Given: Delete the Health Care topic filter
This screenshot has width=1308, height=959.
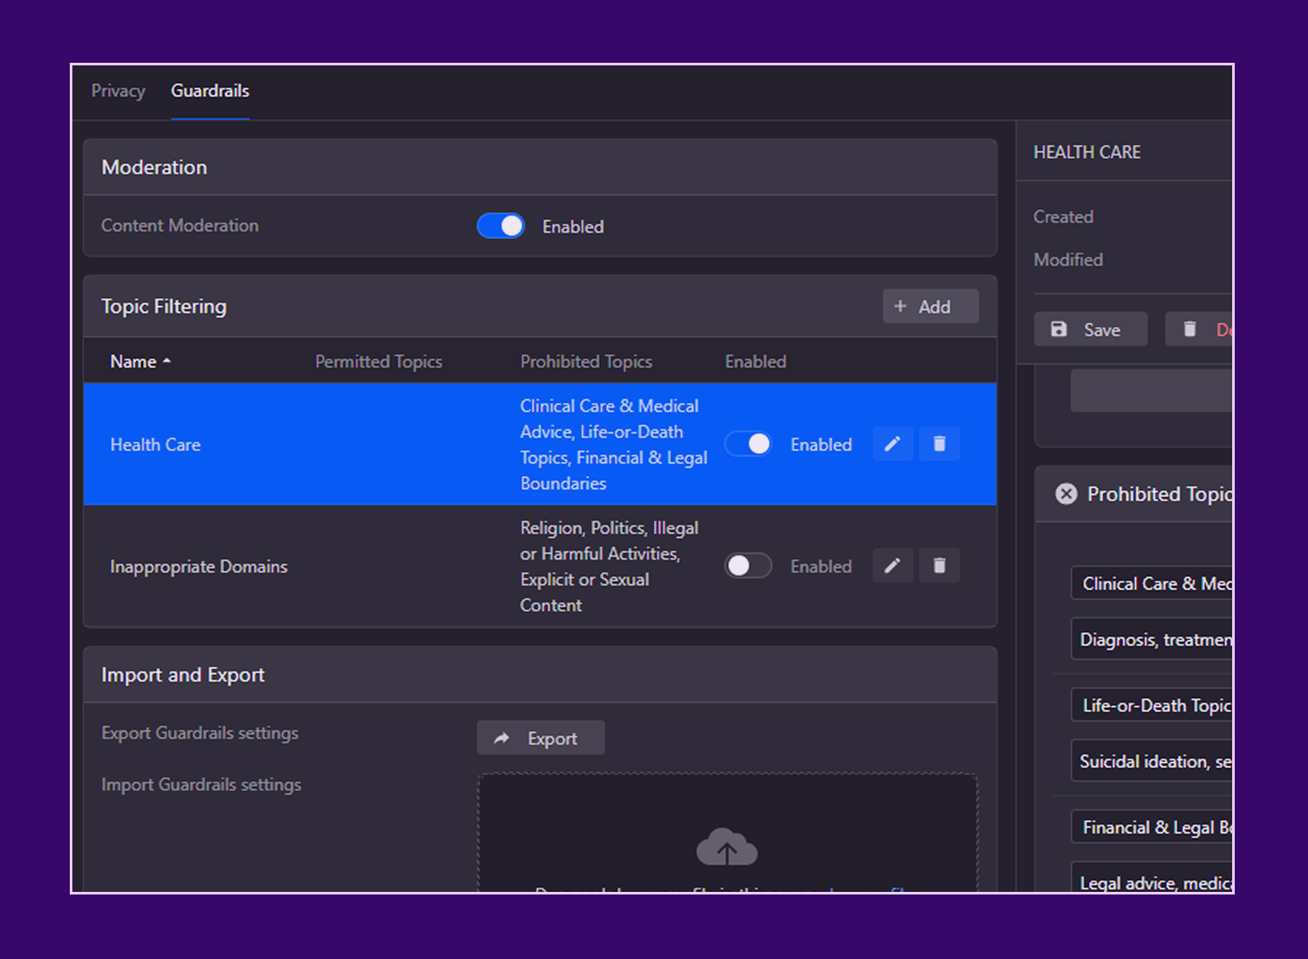Looking at the screenshot, I should click(939, 444).
